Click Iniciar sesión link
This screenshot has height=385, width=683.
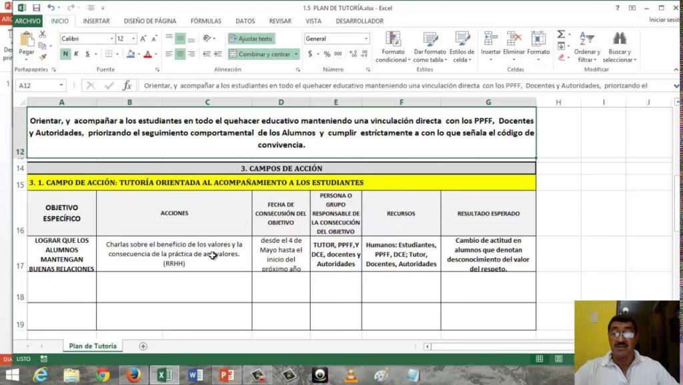click(664, 20)
